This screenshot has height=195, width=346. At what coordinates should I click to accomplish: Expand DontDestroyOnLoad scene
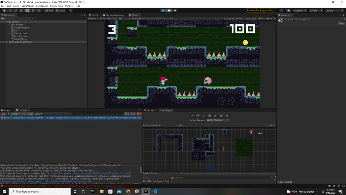[7, 42]
